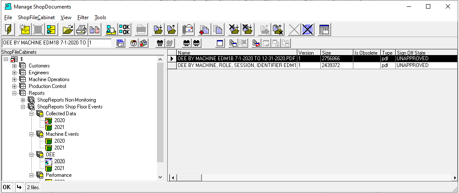Expand the Engineers cabinet node

click(15, 73)
